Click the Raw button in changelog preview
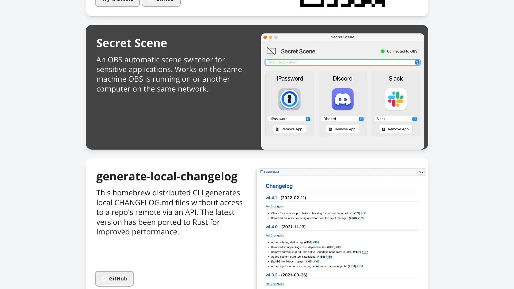The height and width of the screenshot is (289, 514). [x=421, y=172]
